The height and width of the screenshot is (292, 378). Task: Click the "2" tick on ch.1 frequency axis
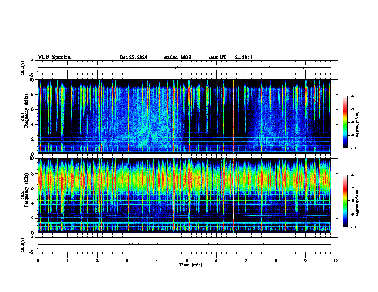point(33,139)
